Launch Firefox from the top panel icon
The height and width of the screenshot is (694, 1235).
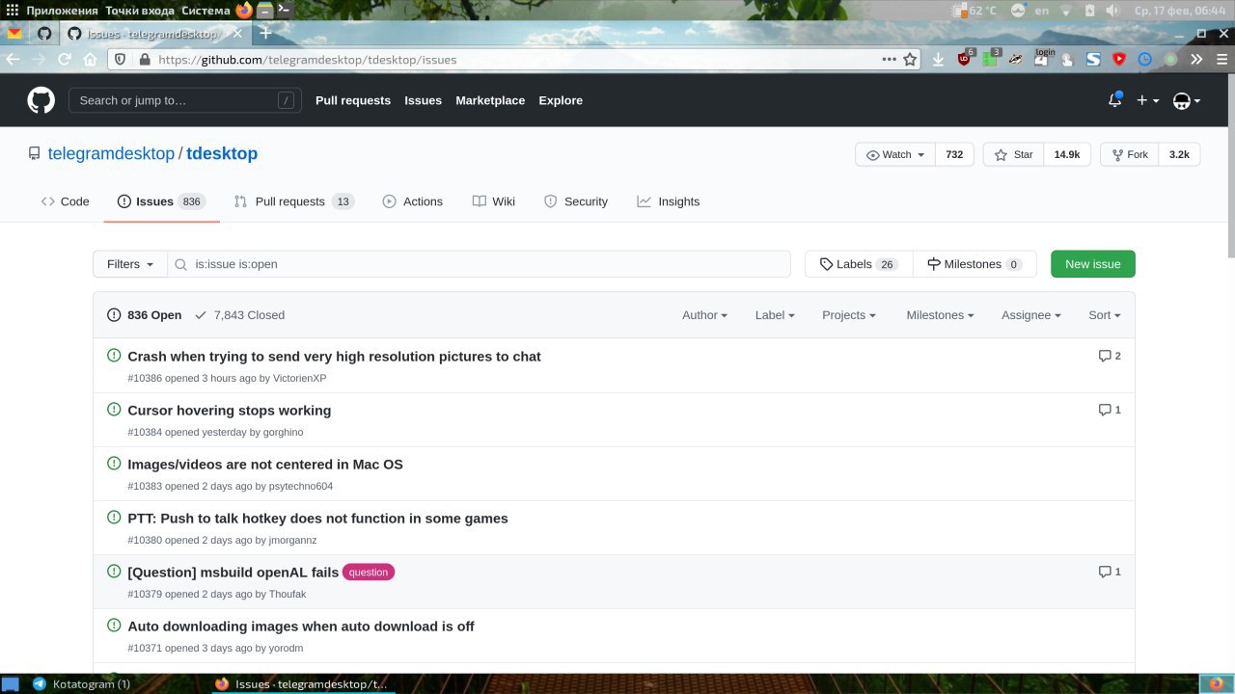click(244, 10)
